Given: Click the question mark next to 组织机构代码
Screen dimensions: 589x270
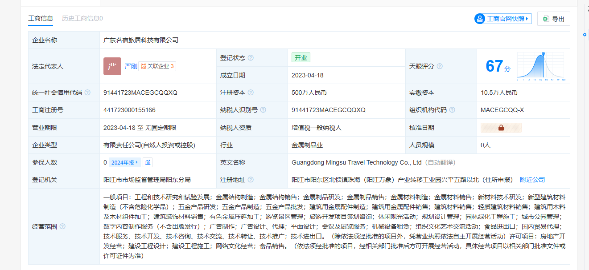Looking at the screenshot, I should (x=452, y=110).
